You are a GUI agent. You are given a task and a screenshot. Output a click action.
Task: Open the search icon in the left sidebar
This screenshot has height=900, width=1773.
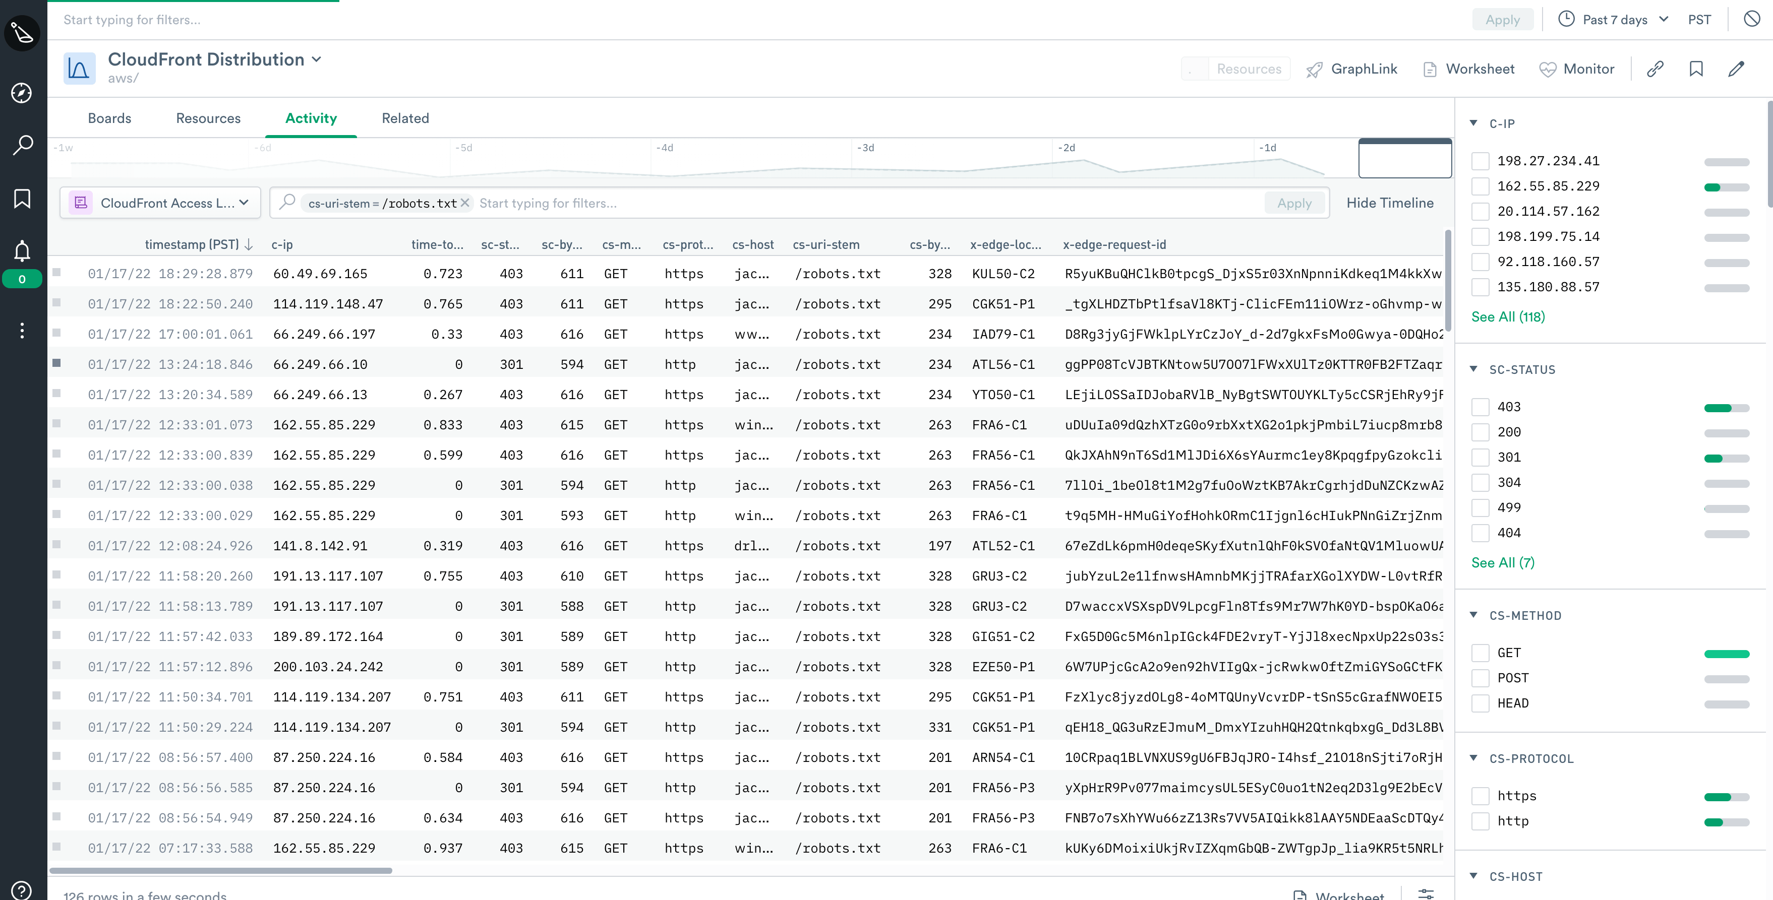(22, 145)
